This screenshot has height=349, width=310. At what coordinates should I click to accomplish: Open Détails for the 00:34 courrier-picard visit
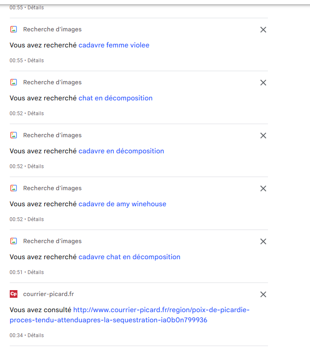coord(36,335)
